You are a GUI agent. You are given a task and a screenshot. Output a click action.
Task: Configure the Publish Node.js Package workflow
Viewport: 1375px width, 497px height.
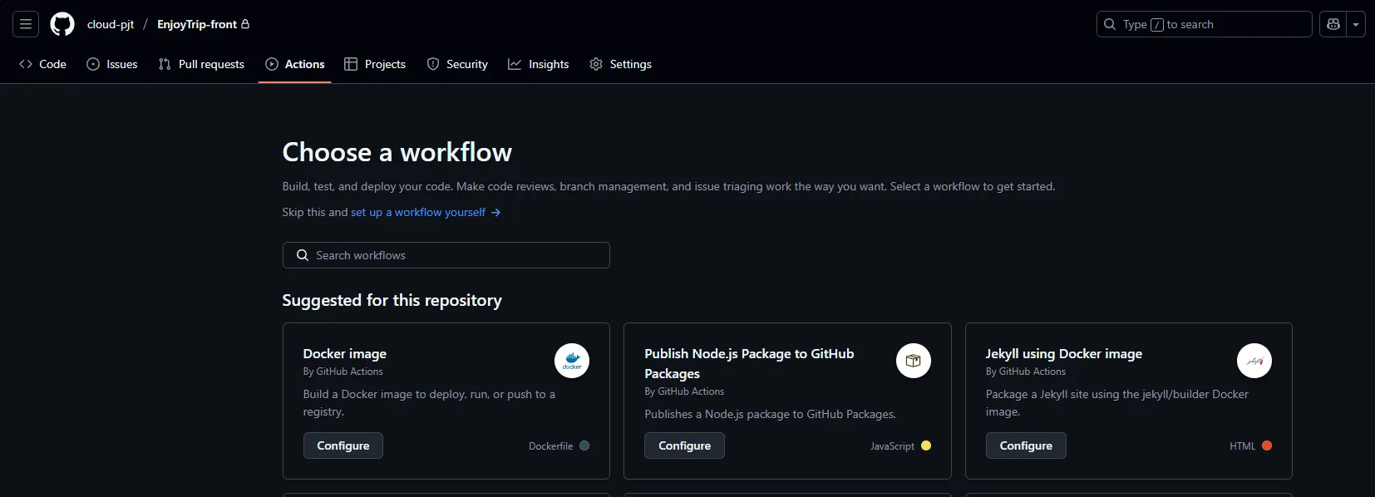[x=684, y=445]
